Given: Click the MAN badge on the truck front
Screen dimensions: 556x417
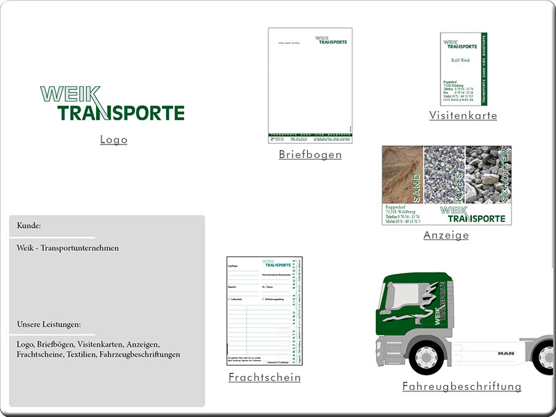Looking at the screenshot, I should pos(505,354).
